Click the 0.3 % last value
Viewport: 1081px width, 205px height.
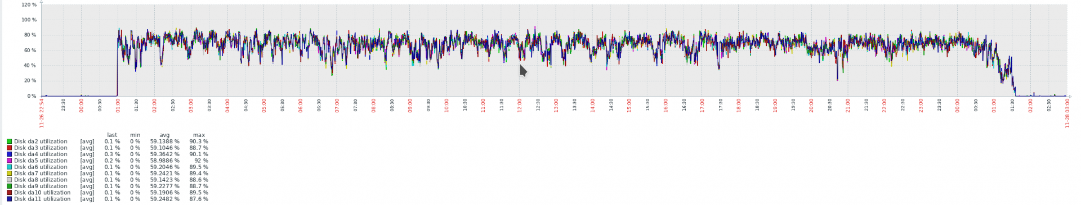click(x=112, y=154)
